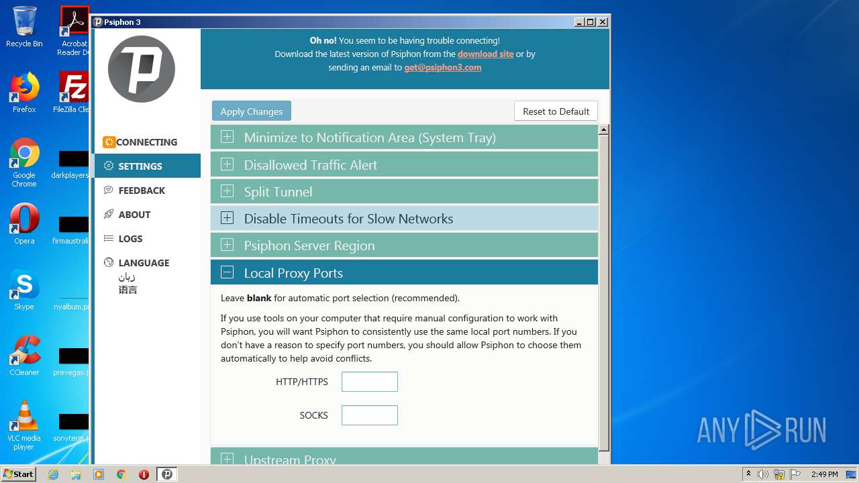Click the Psiphon 3 title bar icon

(98, 21)
